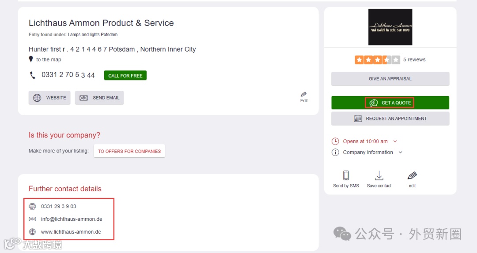Click the map pin icon
Screen dimensions: 477x253
(31, 59)
